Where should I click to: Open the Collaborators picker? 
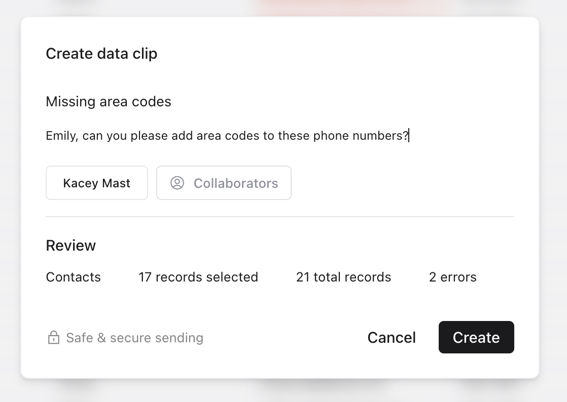coord(224,183)
